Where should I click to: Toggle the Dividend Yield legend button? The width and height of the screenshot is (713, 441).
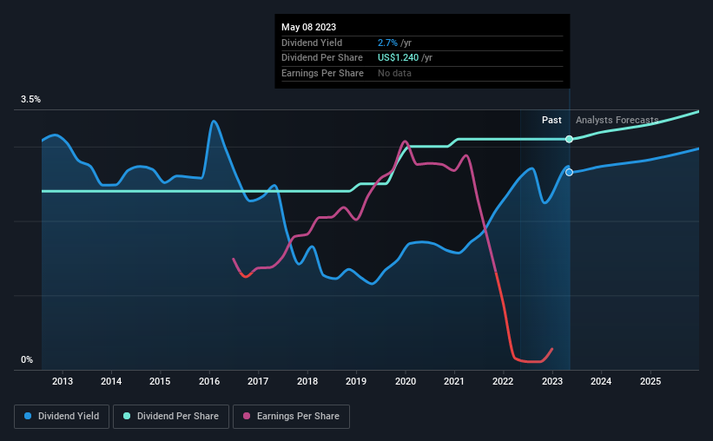coord(62,417)
